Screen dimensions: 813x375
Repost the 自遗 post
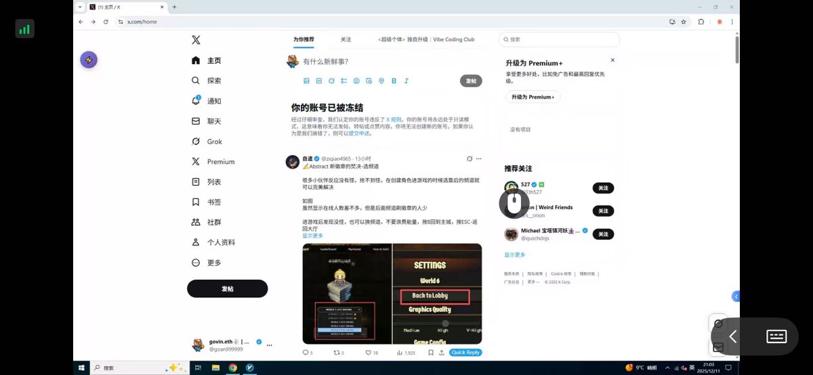339,353
